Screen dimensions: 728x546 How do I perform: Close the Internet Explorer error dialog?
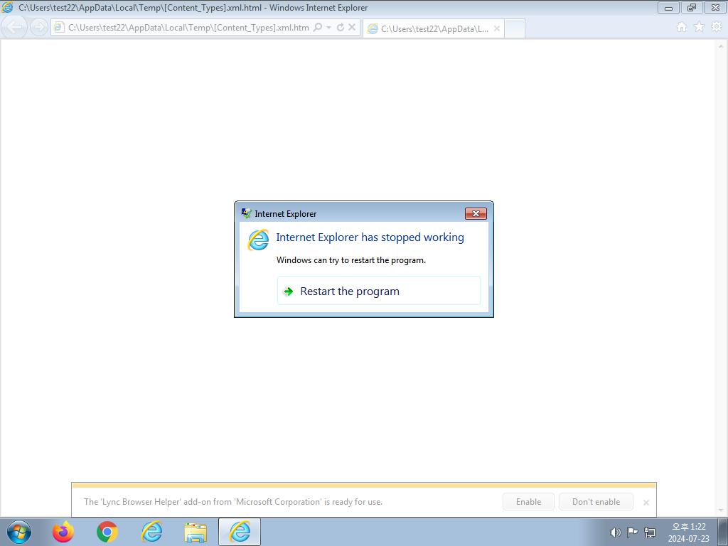(476, 213)
